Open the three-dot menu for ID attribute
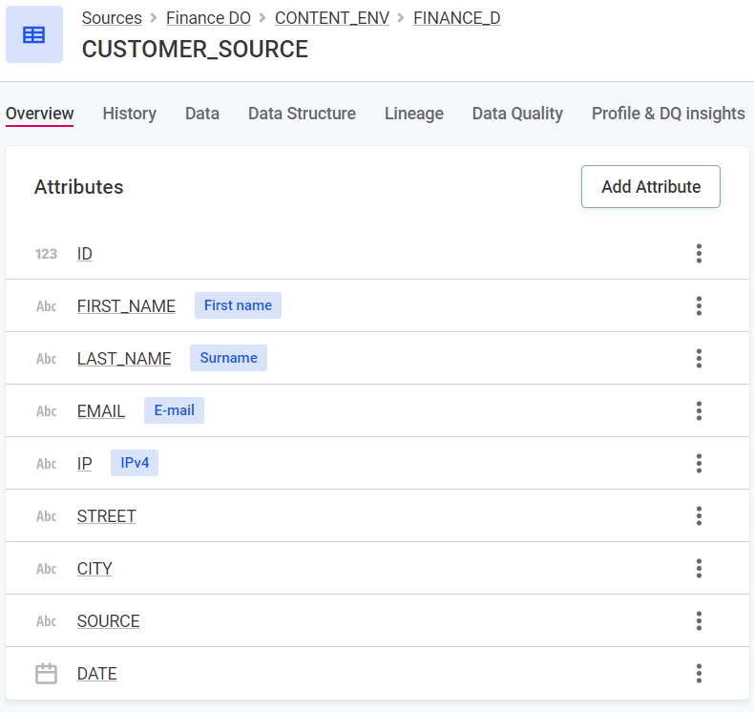The height and width of the screenshot is (712, 754). (x=699, y=254)
